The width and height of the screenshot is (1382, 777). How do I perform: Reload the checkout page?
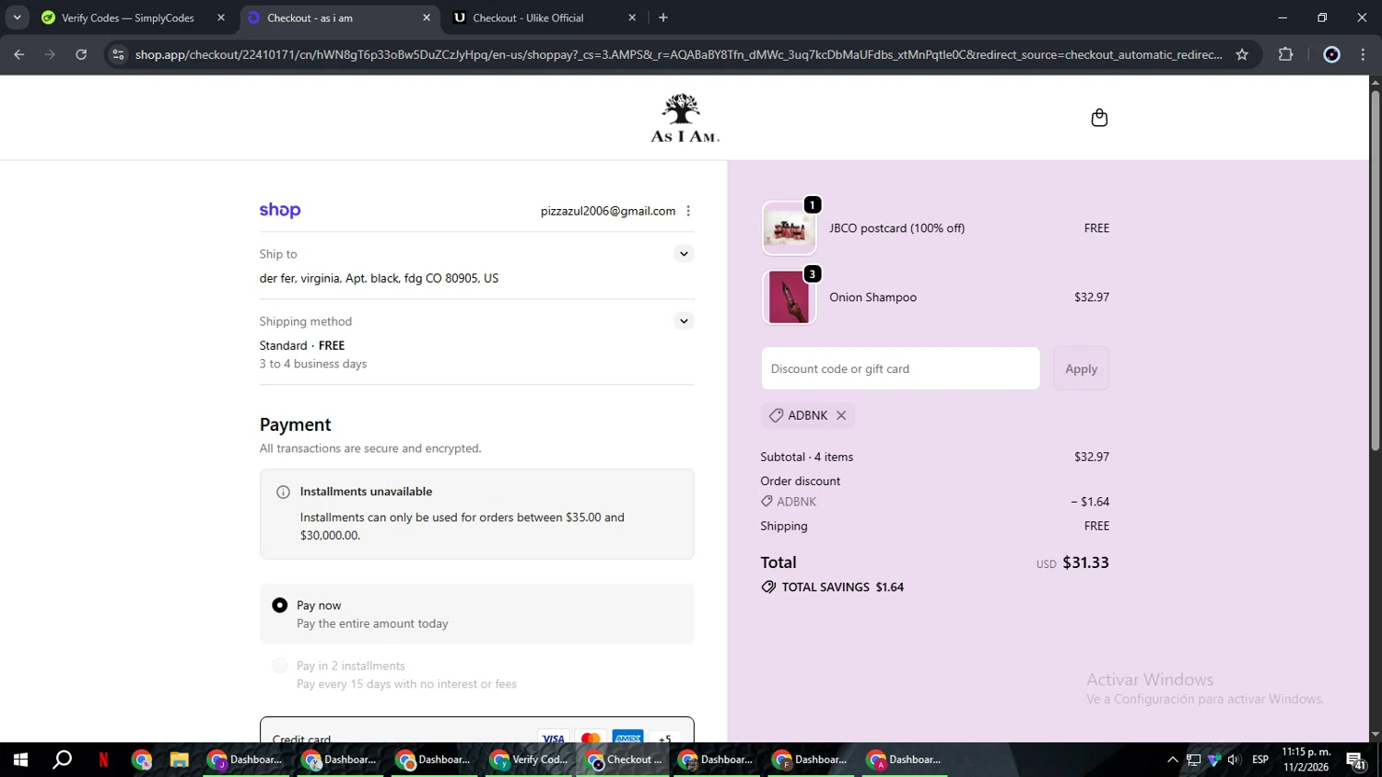81,54
